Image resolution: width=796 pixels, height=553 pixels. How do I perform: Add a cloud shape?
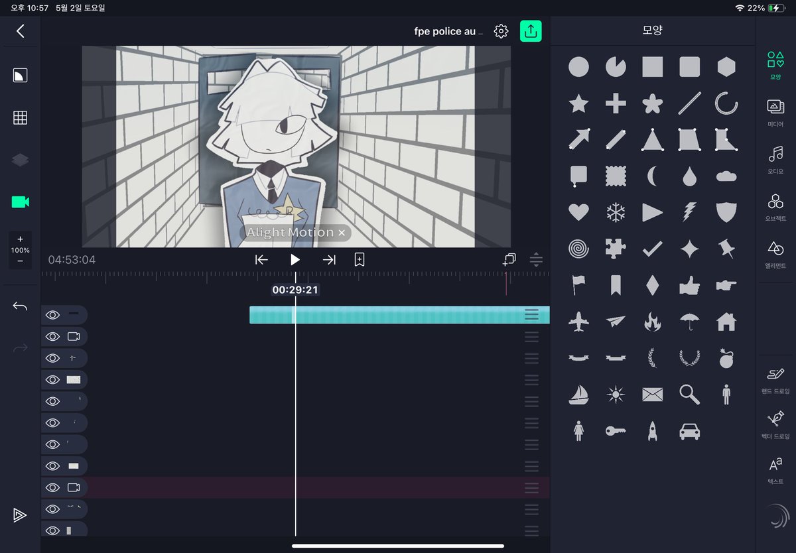(726, 176)
